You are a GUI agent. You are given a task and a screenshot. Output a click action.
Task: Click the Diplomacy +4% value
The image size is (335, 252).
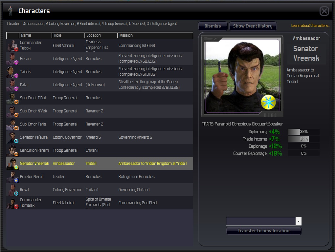pyautogui.click(x=274, y=132)
